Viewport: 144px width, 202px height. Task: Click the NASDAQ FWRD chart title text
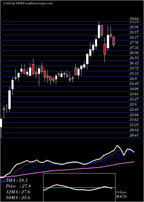[x=28, y=3]
